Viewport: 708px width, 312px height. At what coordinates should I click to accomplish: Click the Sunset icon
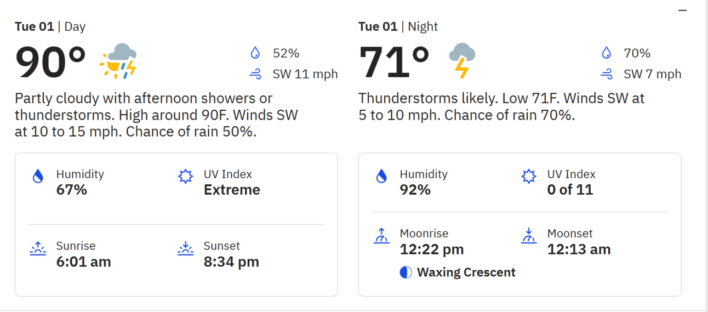pyautogui.click(x=186, y=248)
